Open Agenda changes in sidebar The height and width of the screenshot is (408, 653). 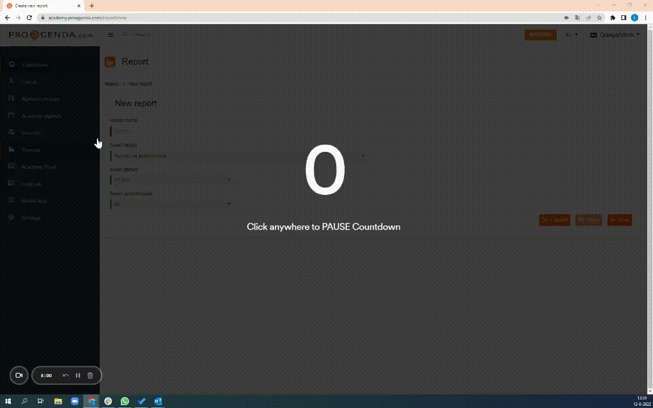click(x=40, y=99)
